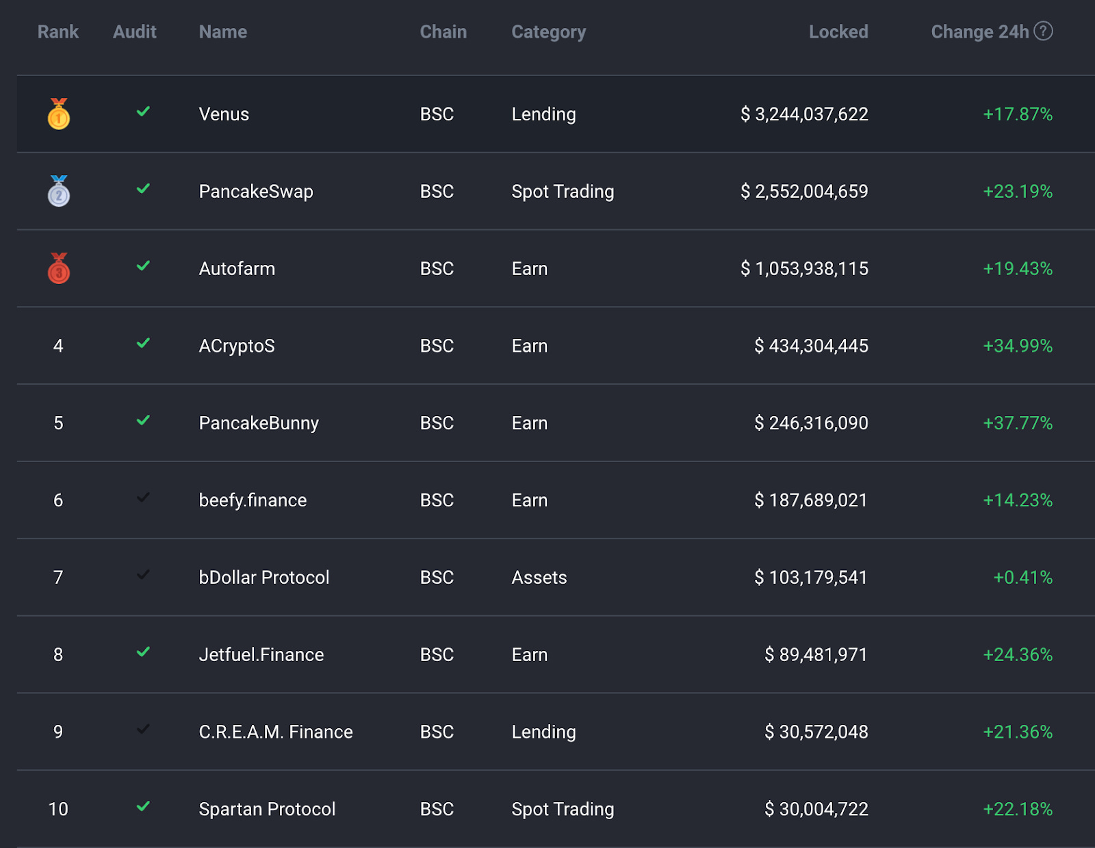Screen dimensions: 1095x848
Task: Click the audit checkmark in Jetfuel.Finance row
Action: 143,652
